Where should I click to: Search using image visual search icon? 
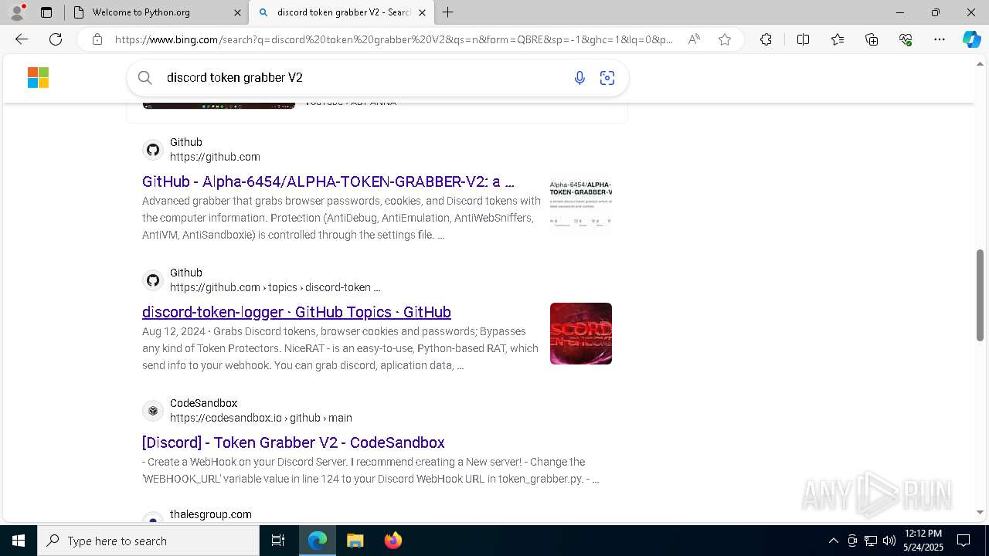pyautogui.click(x=607, y=77)
